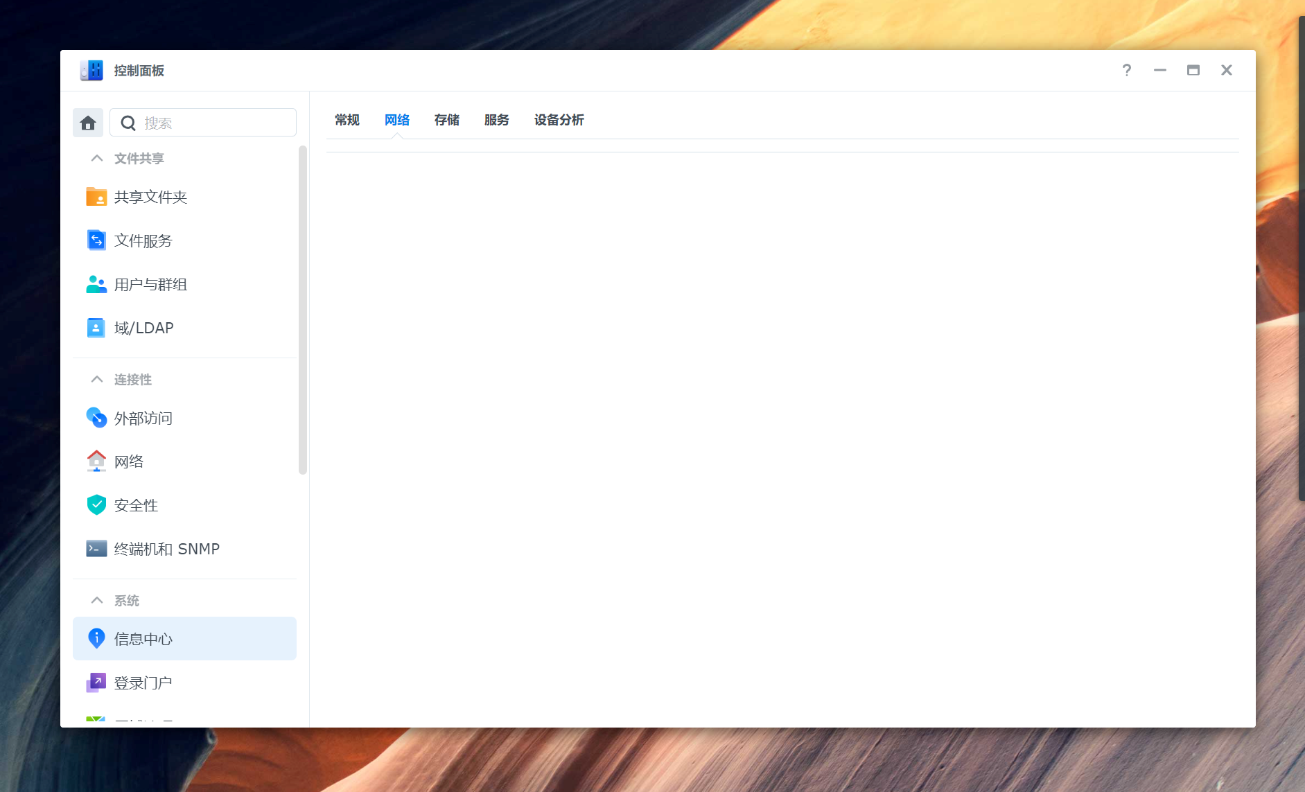The height and width of the screenshot is (792, 1305).
Task: Switch to the 存储 tab
Action: point(446,121)
